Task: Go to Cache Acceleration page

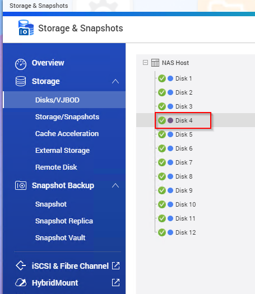Action: [67, 134]
